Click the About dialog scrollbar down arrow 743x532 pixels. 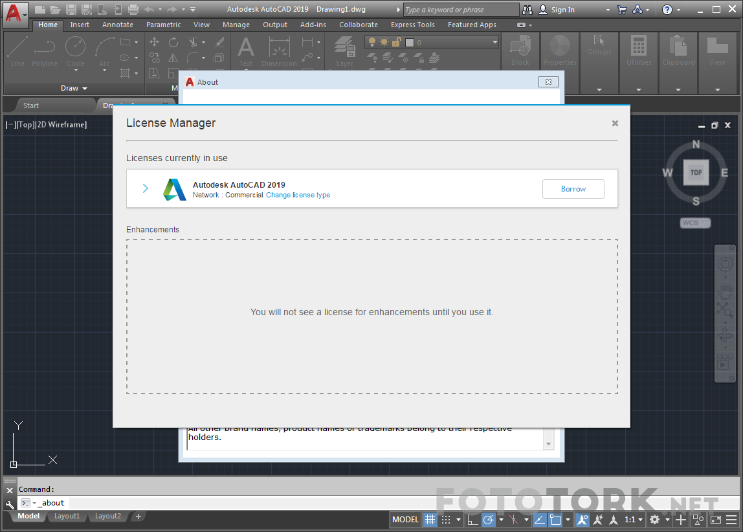pyautogui.click(x=548, y=444)
